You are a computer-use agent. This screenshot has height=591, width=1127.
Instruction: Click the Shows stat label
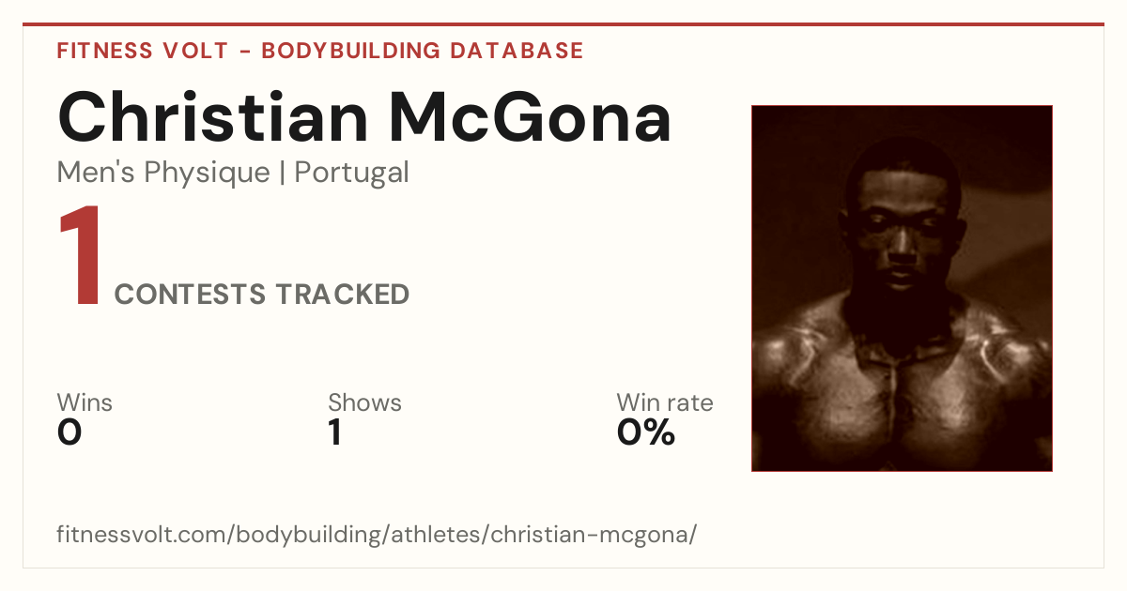tap(364, 403)
